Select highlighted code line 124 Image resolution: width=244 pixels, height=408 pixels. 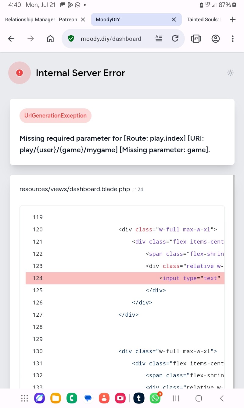pos(125,278)
